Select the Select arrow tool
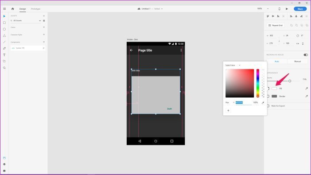Screen dimensions: 311x175 4,16
